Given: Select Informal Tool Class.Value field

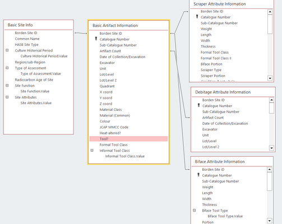Looking at the screenshot, I should (x=125, y=156).
